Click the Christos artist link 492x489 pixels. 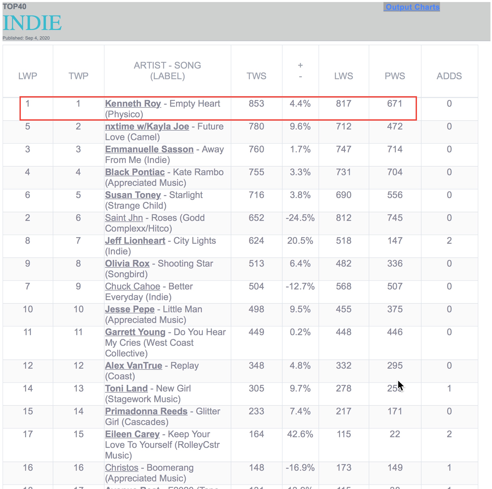122,468
